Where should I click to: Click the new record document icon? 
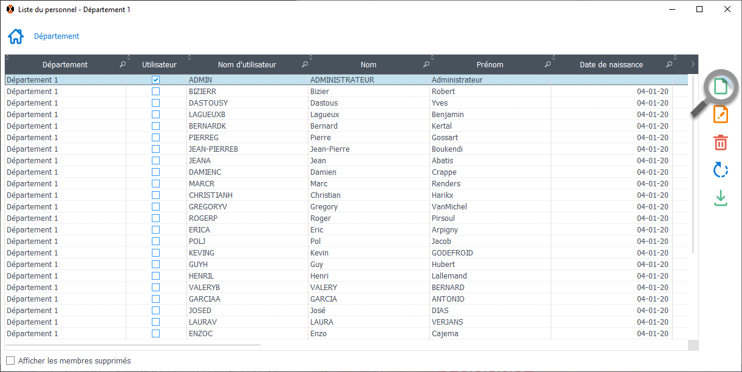pos(721,87)
